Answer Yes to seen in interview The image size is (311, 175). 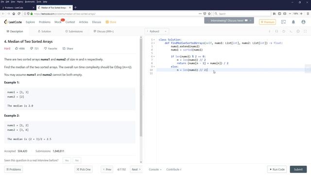[x=67, y=160]
